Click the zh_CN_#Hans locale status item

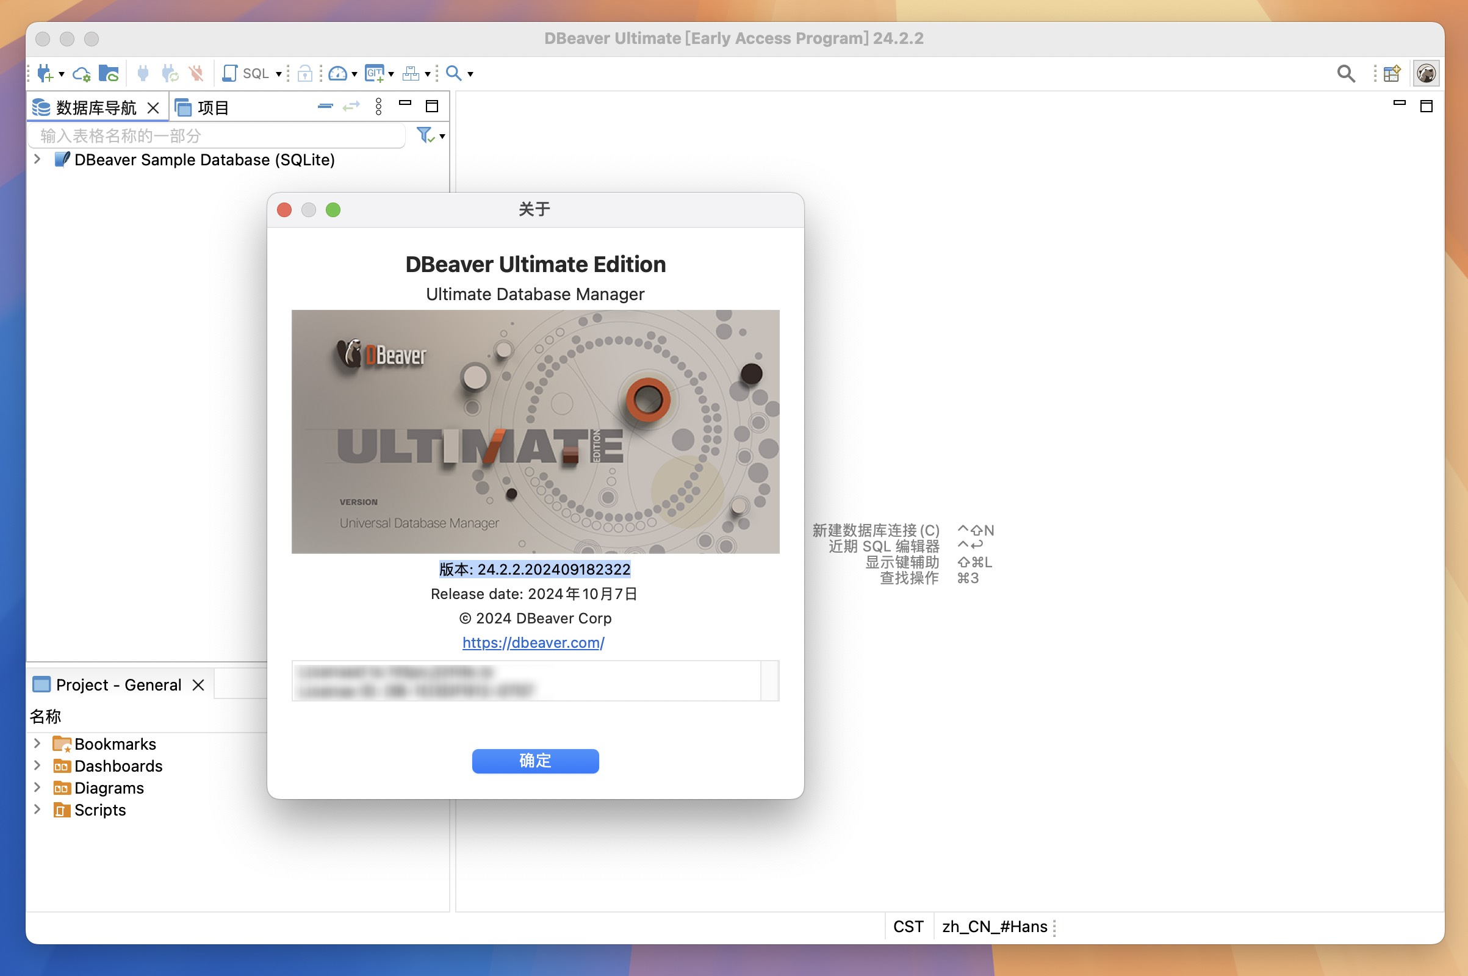tap(995, 926)
